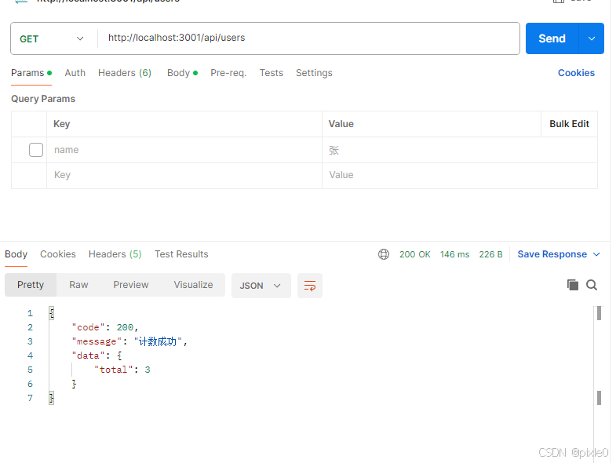Open the Test Results tab
616x463 pixels.
[181, 254]
